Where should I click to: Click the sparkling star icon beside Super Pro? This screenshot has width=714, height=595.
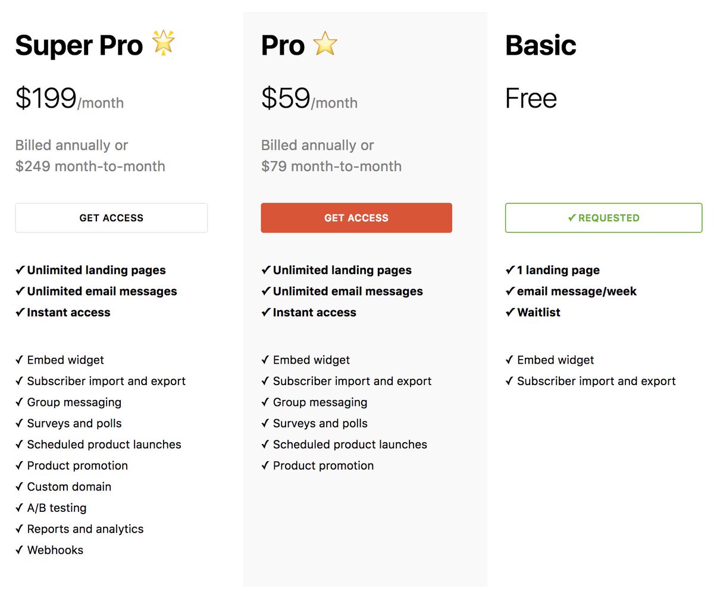tap(163, 44)
